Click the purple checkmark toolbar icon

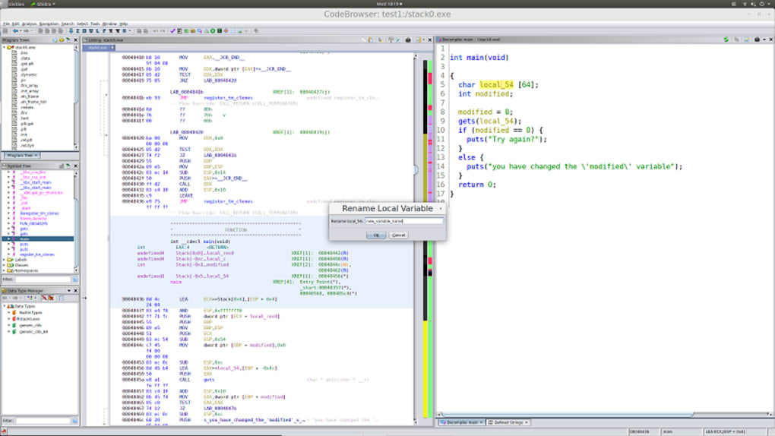[x=173, y=31]
